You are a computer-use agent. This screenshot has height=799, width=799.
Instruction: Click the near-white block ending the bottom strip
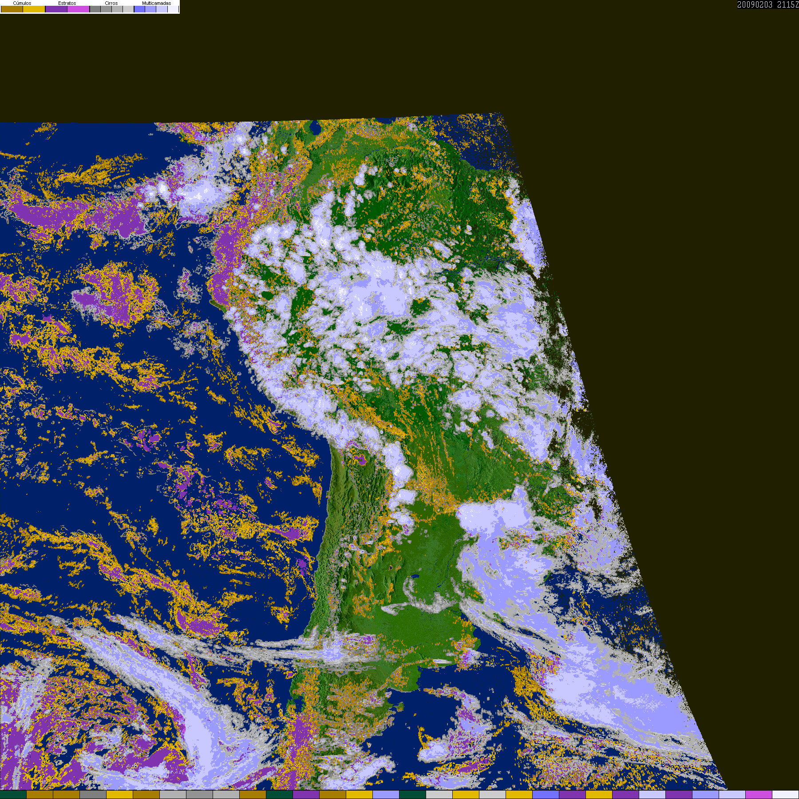pyautogui.click(x=786, y=795)
